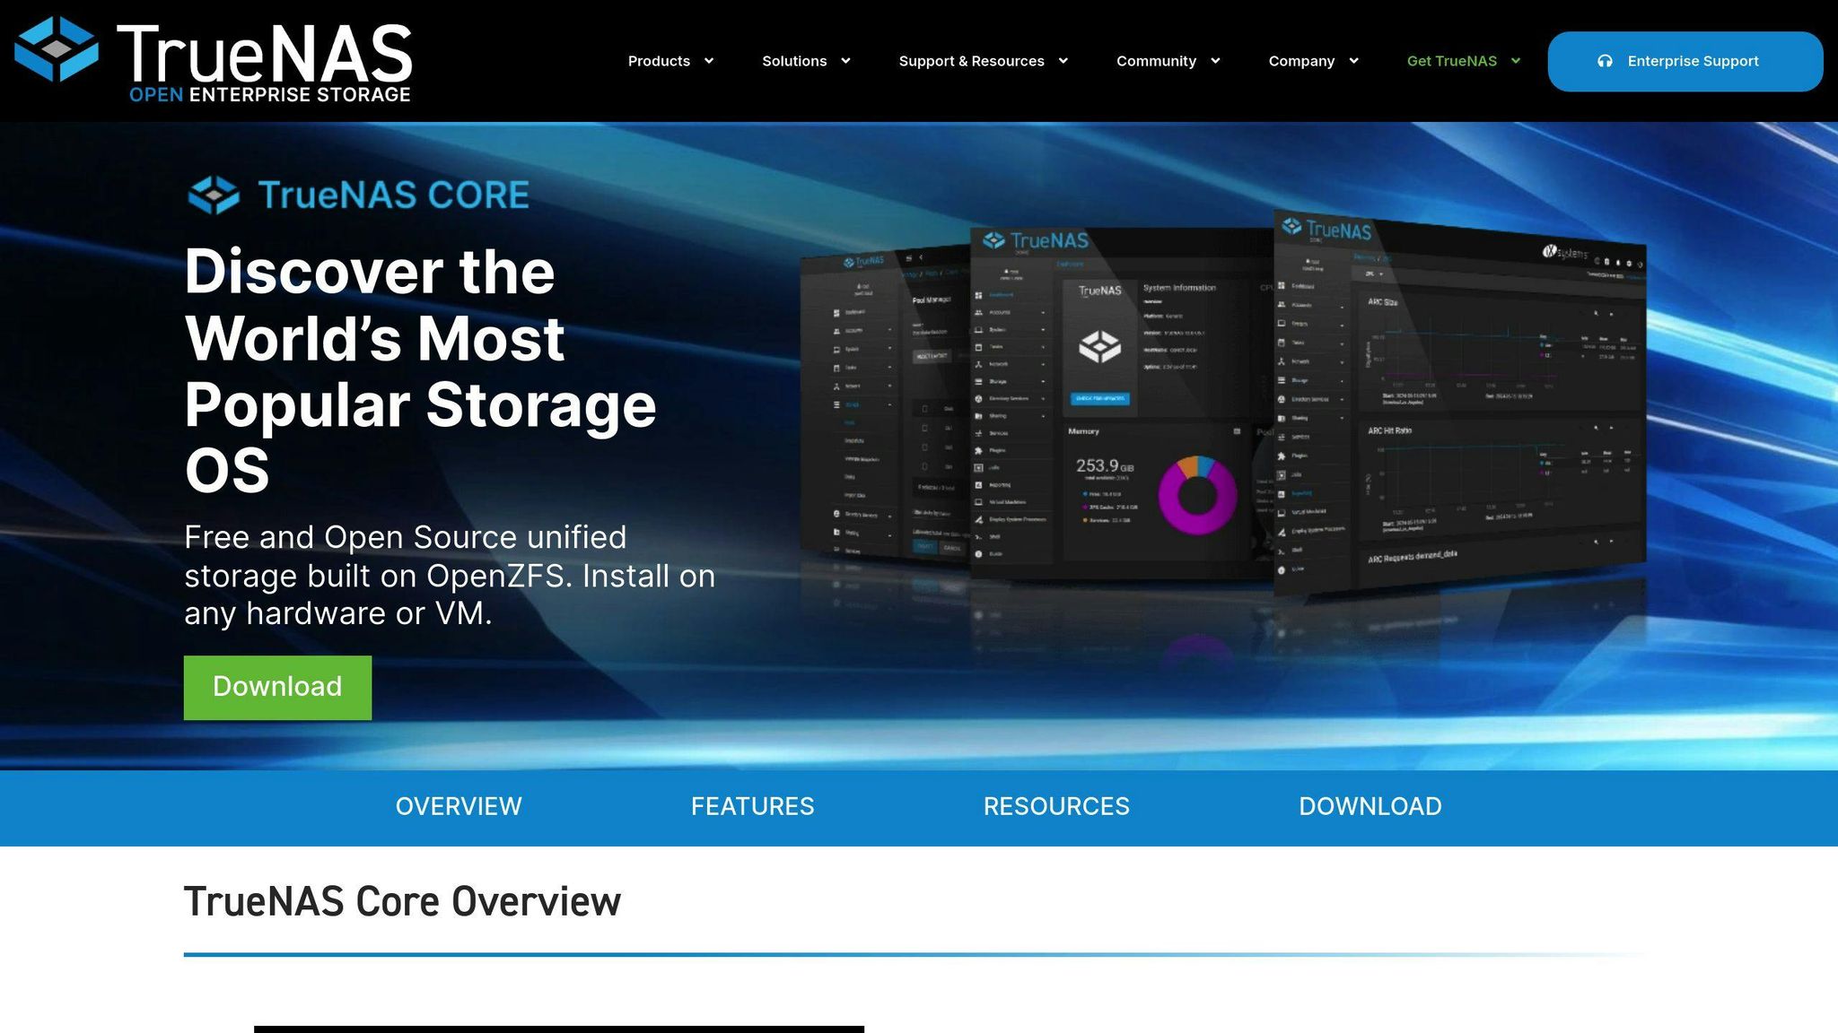Open the Solutions menu

coord(794,61)
